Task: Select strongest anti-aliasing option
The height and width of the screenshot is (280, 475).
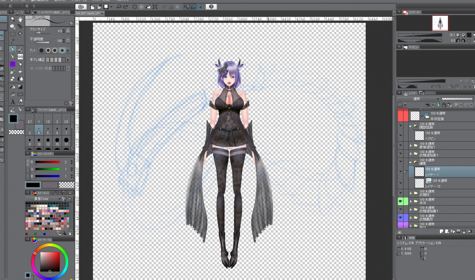Action: [62, 50]
